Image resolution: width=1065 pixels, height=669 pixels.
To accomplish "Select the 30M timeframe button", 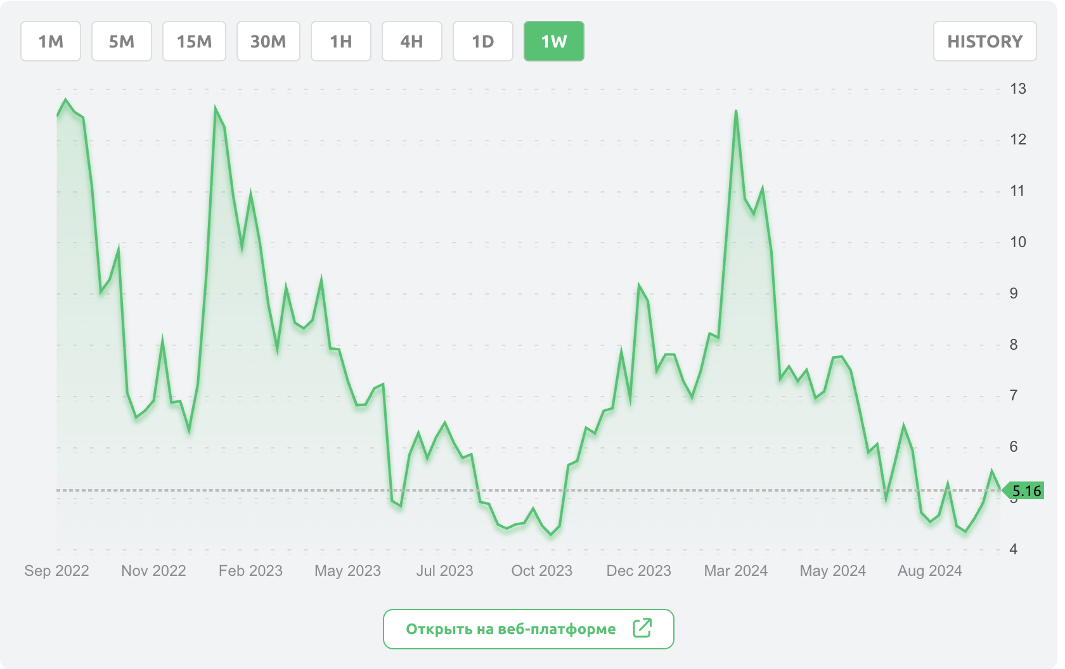I will pos(268,42).
